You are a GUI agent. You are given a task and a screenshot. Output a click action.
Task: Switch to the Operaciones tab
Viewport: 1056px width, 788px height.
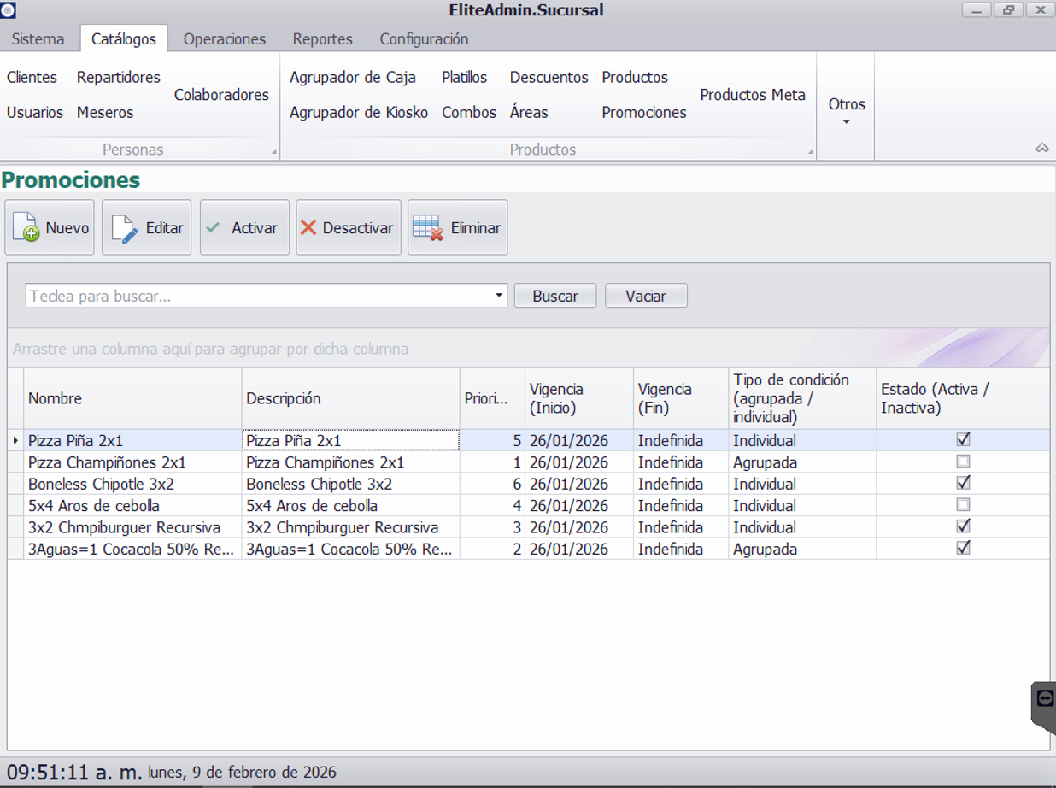pyautogui.click(x=224, y=39)
